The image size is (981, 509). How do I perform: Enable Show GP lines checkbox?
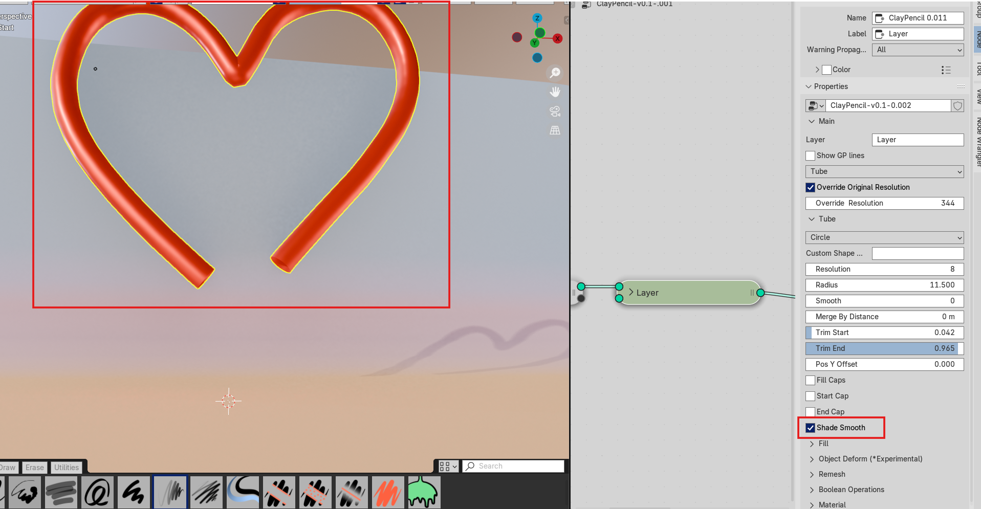(x=810, y=156)
